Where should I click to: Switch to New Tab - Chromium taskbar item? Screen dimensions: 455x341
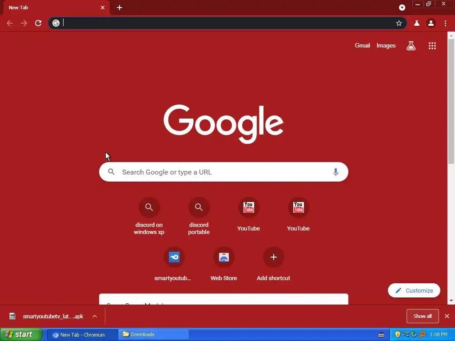tap(82, 335)
